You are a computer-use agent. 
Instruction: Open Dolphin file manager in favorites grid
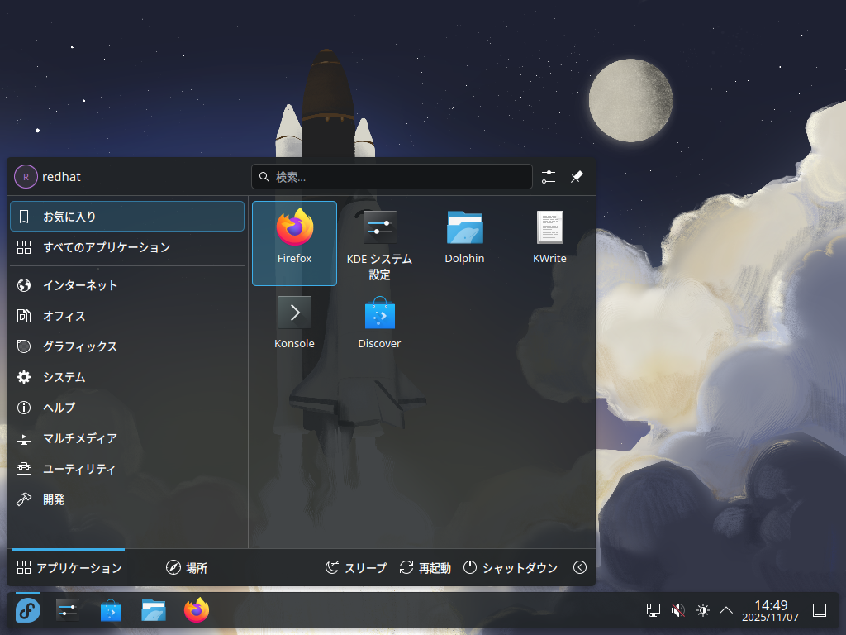pos(464,236)
